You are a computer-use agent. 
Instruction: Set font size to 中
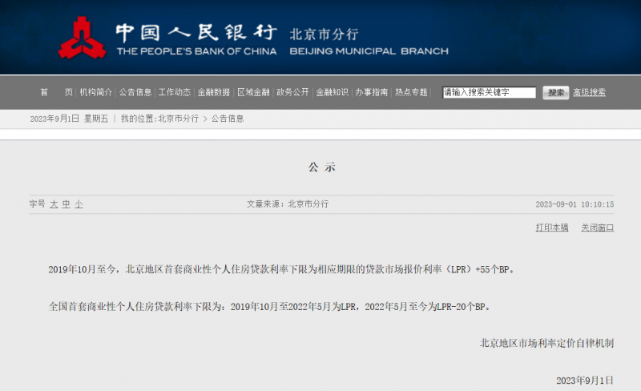(x=67, y=204)
